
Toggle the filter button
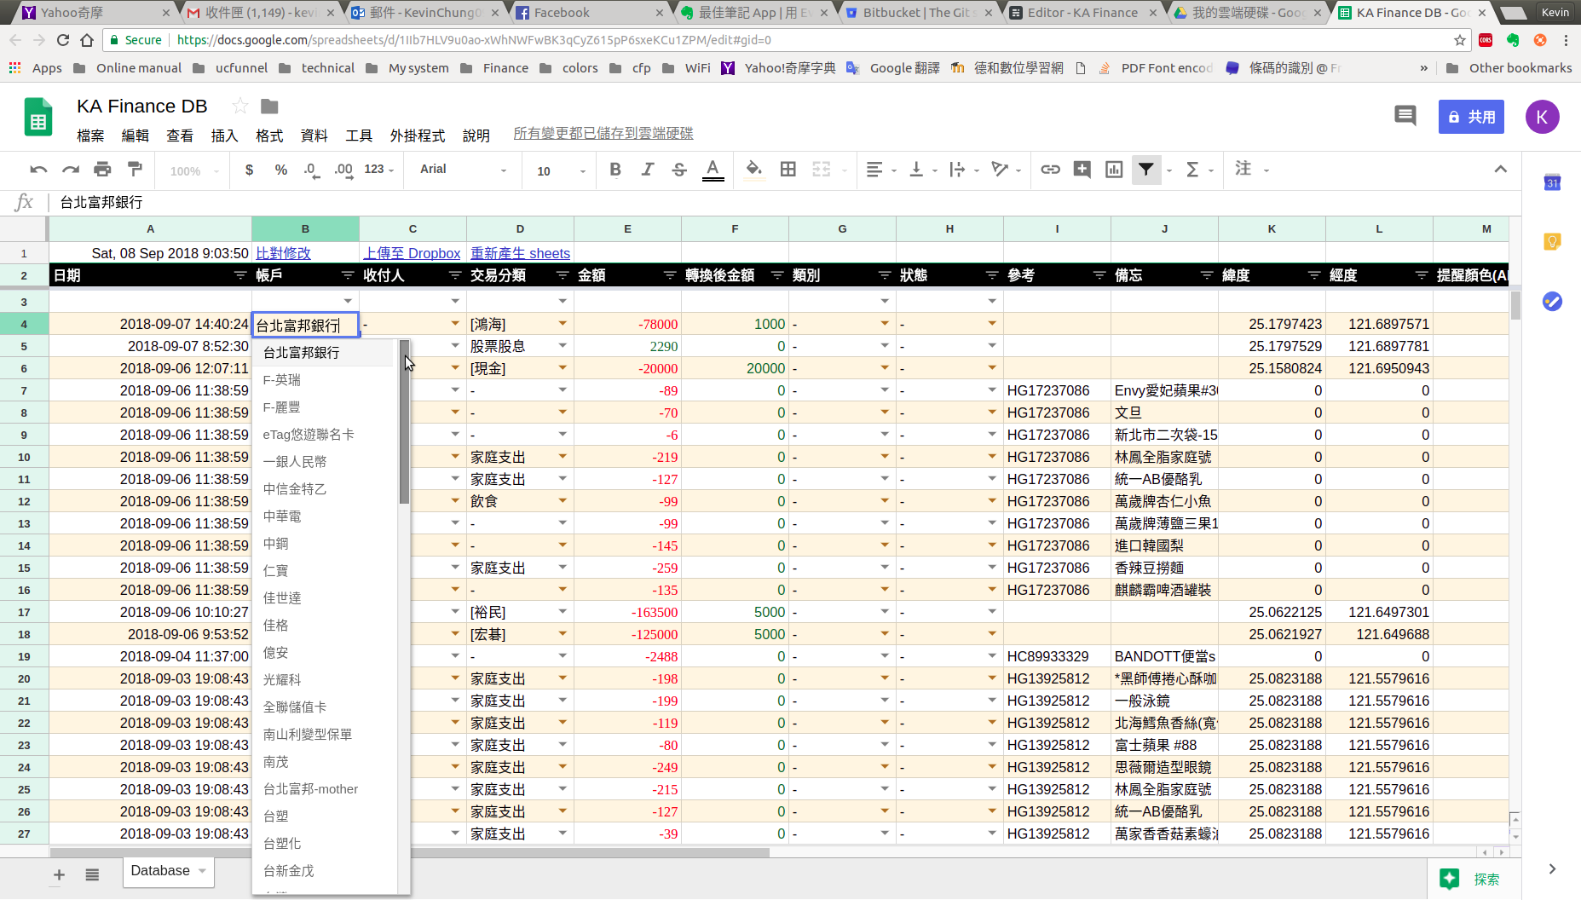[1146, 170]
